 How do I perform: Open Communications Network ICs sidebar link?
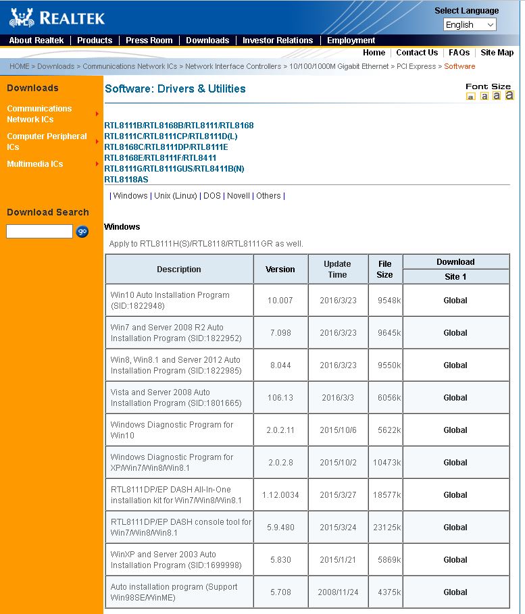coord(39,114)
